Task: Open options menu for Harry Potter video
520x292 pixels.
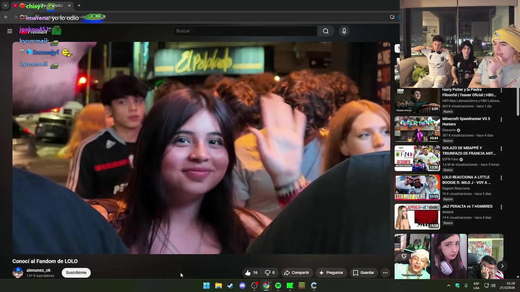Action: (501, 90)
